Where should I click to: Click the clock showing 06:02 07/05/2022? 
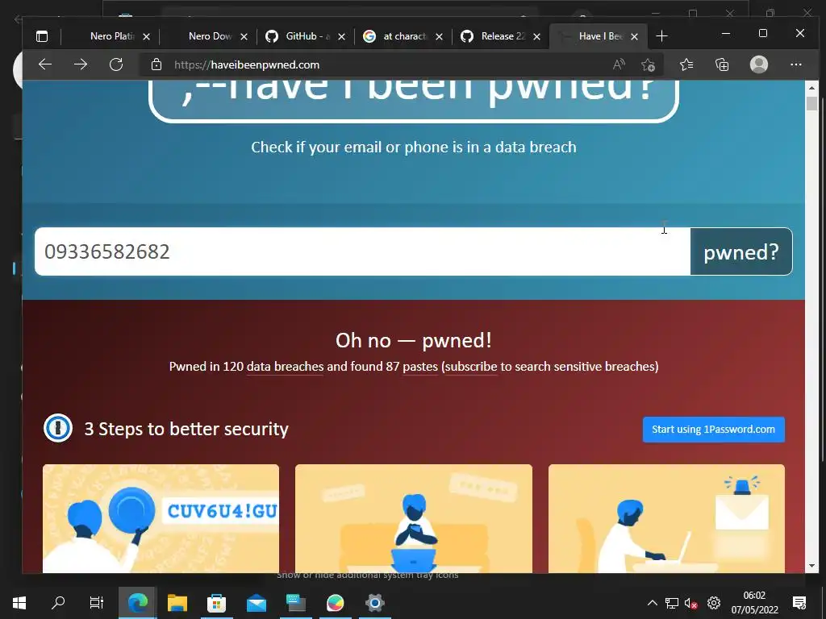[754, 603]
